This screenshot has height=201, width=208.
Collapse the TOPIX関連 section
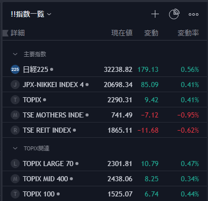tap(15, 148)
